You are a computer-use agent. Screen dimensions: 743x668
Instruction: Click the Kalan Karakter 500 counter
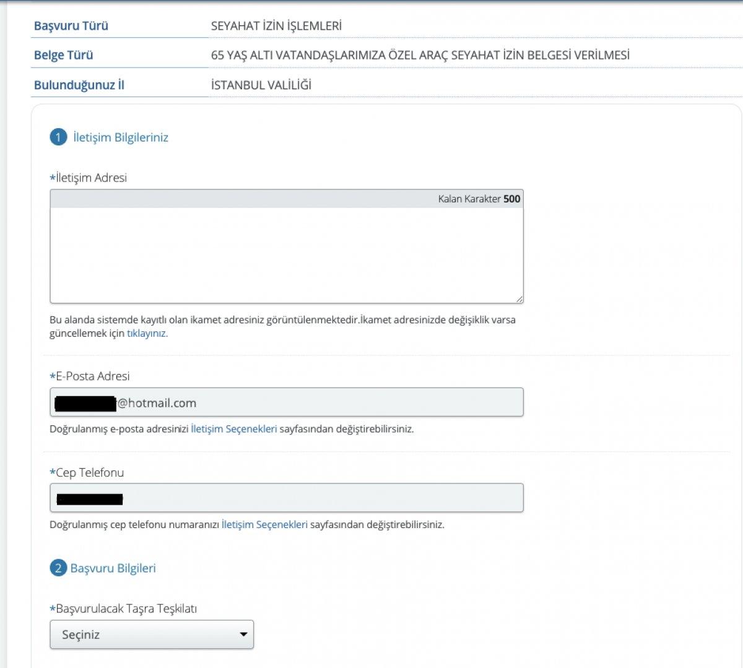(479, 199)
